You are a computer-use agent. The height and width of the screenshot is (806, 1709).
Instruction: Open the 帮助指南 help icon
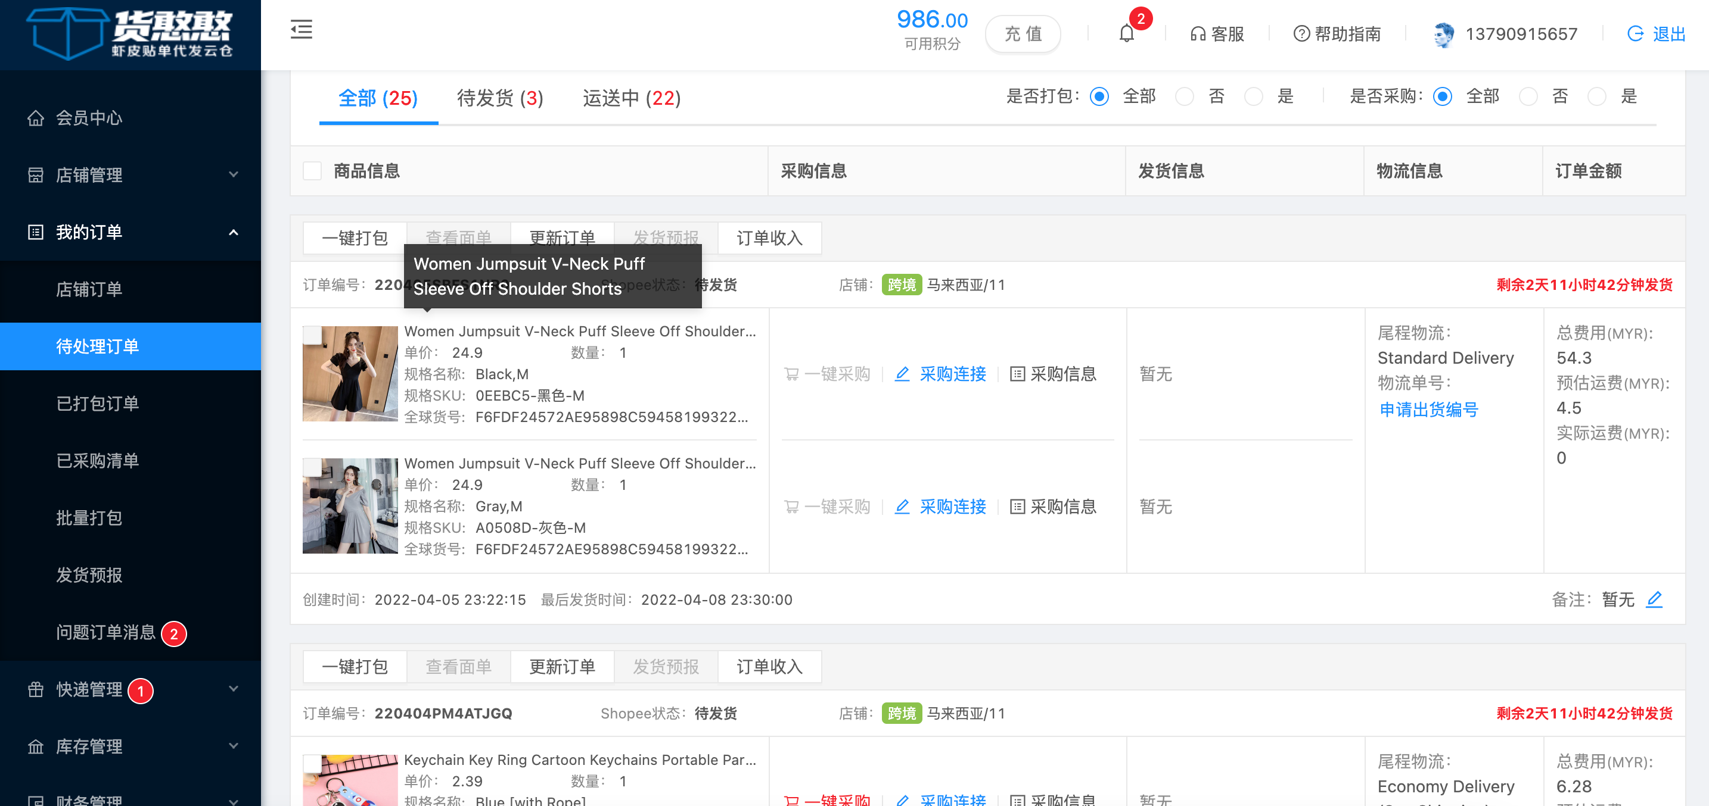click(1301, 34)
